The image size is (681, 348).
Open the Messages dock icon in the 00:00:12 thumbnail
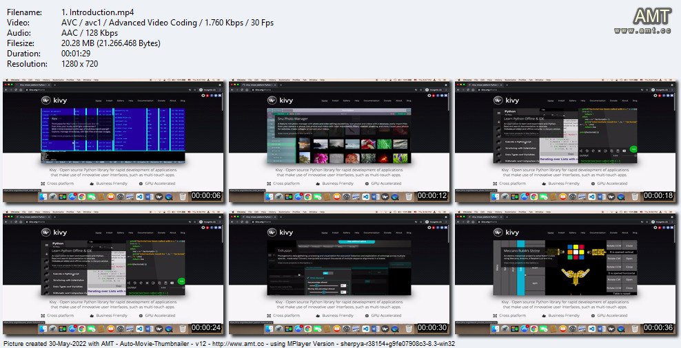point(316,197)
